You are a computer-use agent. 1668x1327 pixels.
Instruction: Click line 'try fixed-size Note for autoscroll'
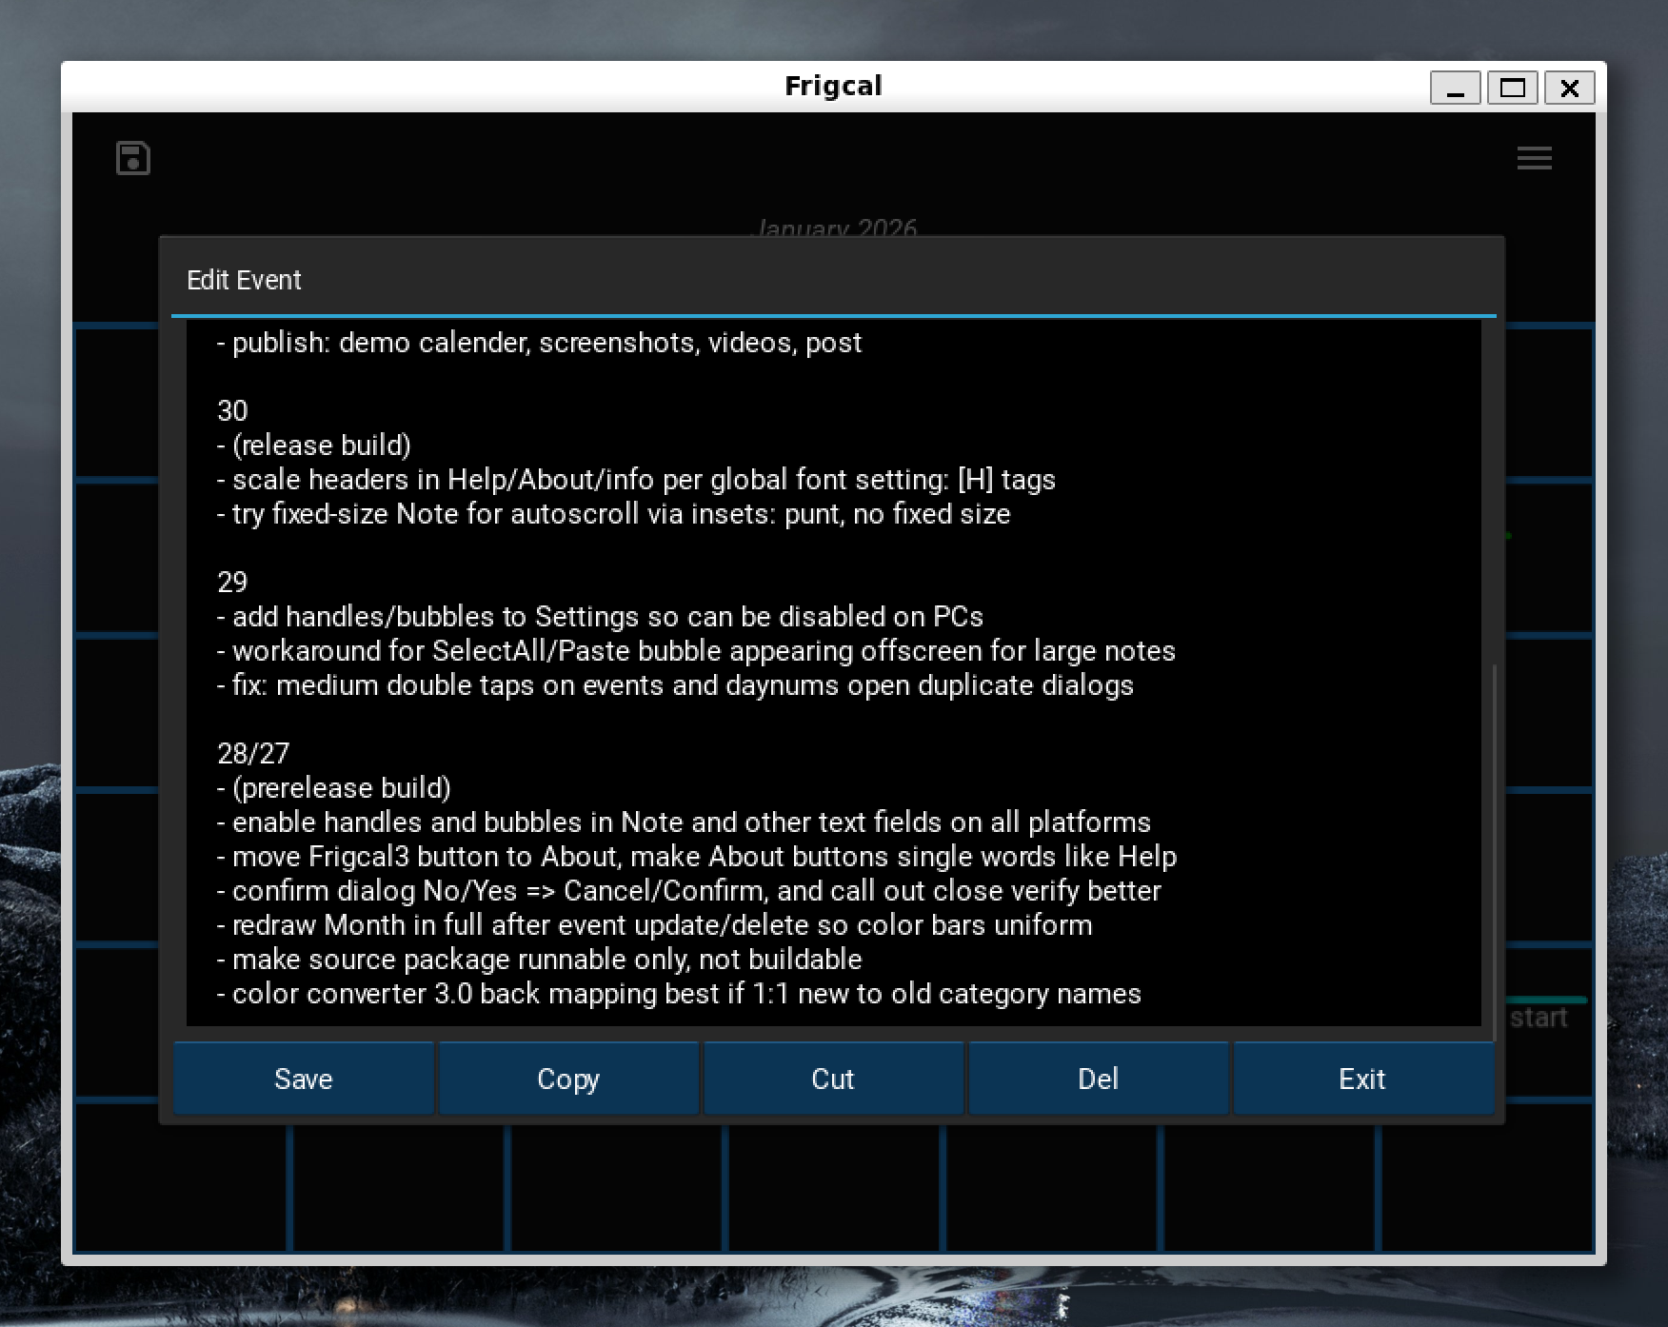614,514
